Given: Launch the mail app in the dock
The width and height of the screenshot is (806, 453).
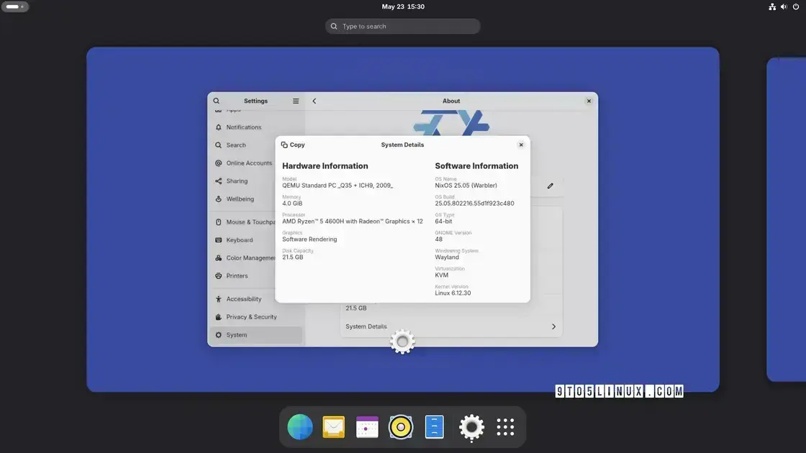Looking at the screenshot, I should (x=334, y=427).
